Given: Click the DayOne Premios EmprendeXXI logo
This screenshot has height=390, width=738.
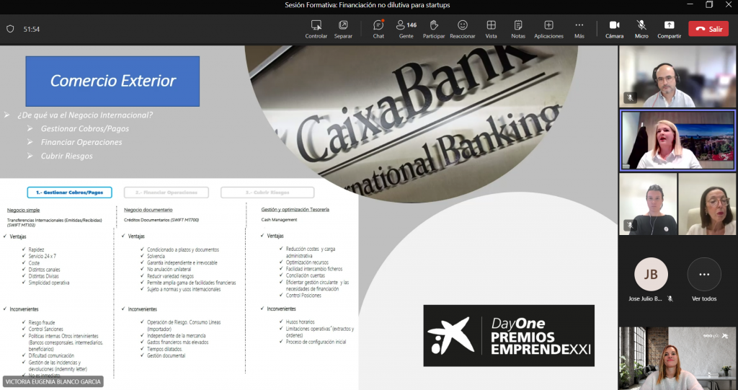Looking at the screenshot, I should (509, 335).
